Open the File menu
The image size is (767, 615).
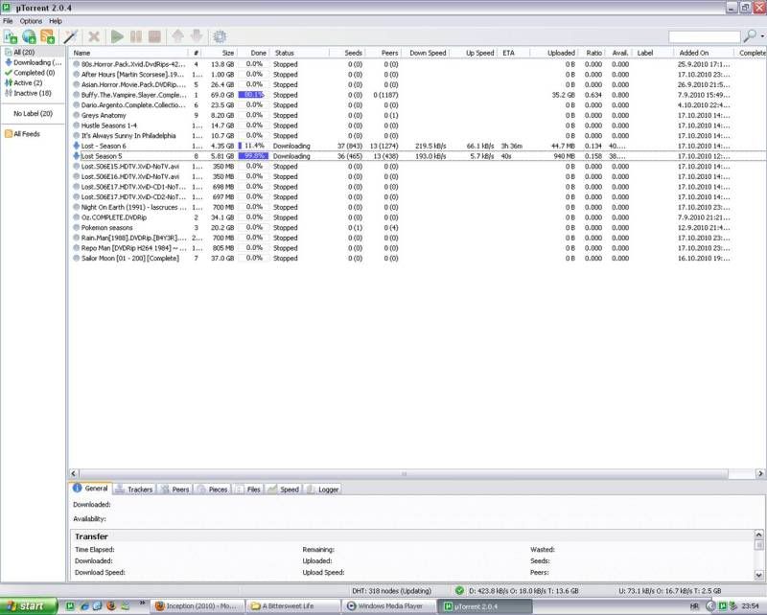8,20
